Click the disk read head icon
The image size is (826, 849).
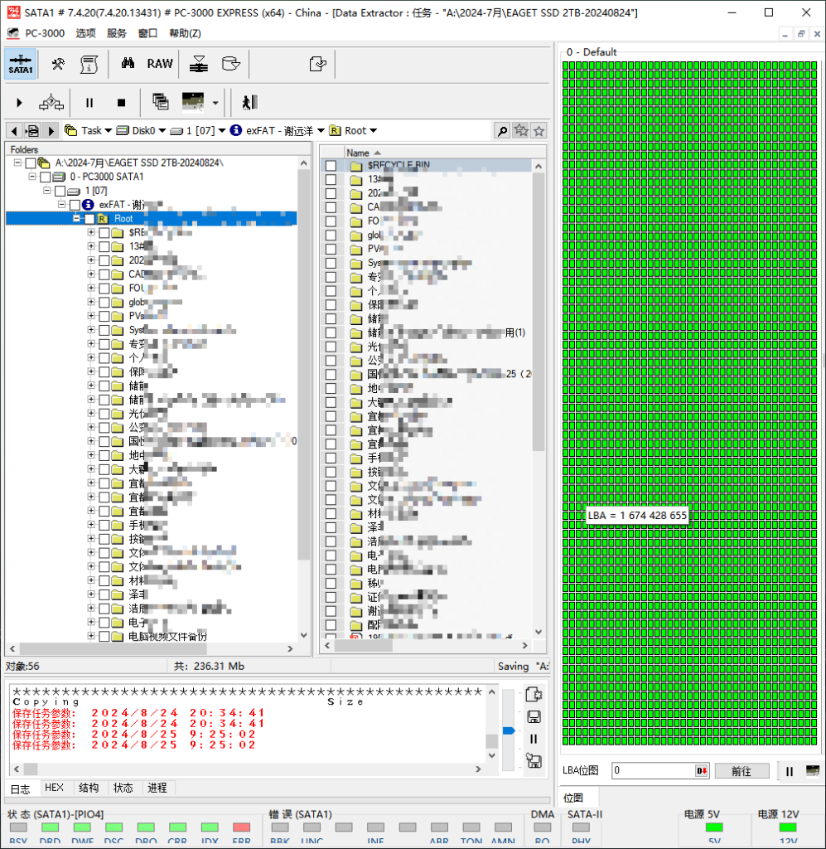pyautogui.click(x=199, y=64)
